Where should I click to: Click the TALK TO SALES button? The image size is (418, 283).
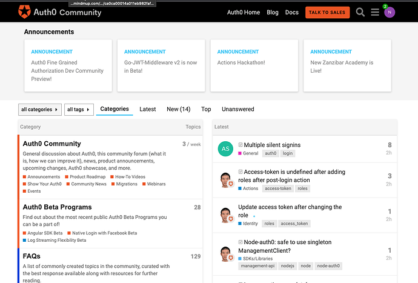pos(327,12)
